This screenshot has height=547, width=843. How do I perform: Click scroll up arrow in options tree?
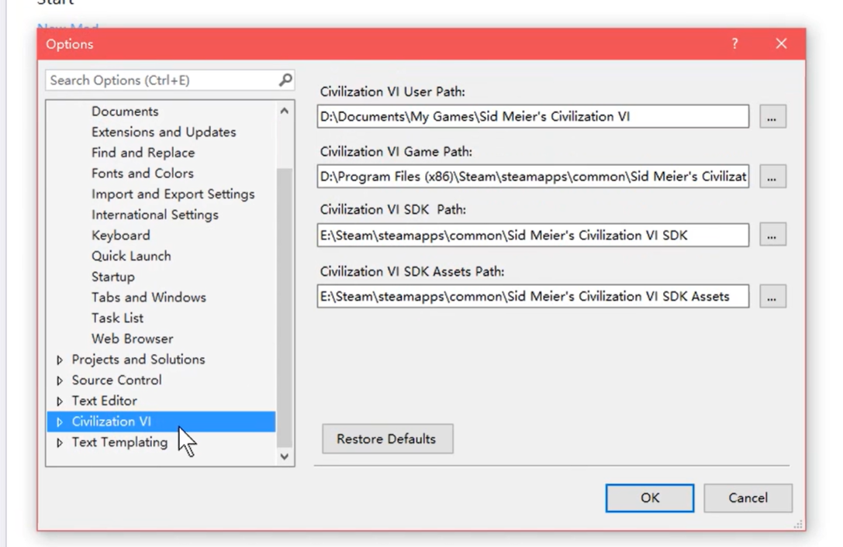pos(285,112)
